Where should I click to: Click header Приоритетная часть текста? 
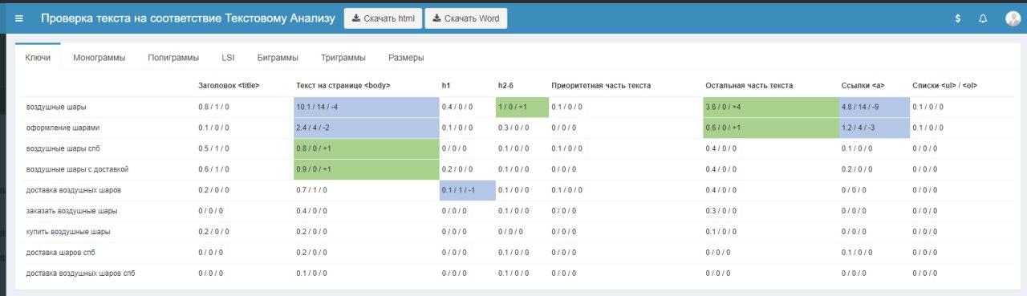pos(601,85)
